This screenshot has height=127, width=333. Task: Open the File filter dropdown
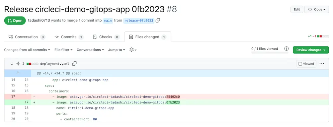(63, 50)
